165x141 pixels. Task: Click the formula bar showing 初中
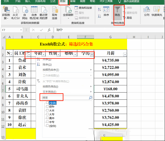(x=109, y=30)
